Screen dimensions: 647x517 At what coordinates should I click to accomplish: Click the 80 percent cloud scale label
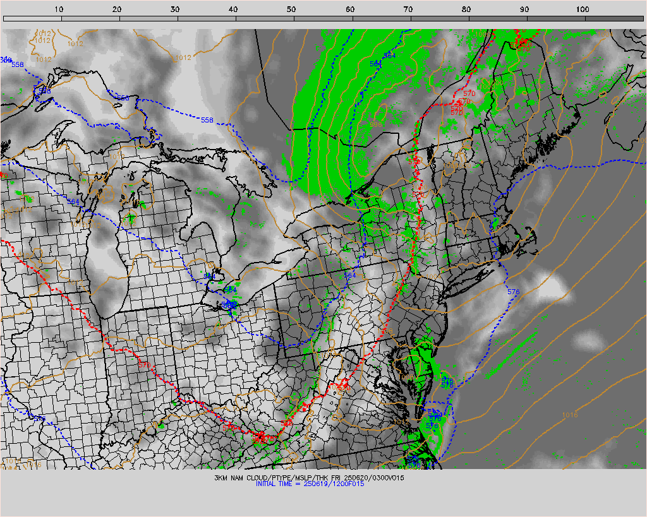coord(466,9)
